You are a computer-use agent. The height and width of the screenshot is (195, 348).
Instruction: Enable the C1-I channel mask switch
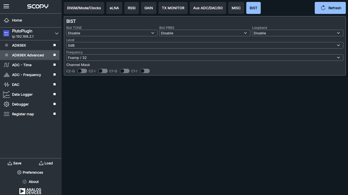145,71
